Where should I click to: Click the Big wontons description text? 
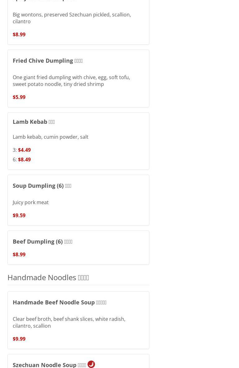71,18
